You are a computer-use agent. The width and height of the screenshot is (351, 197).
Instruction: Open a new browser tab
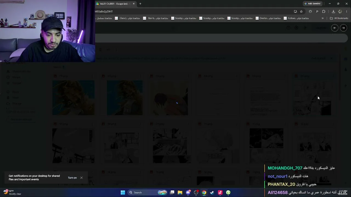point(140,4)
